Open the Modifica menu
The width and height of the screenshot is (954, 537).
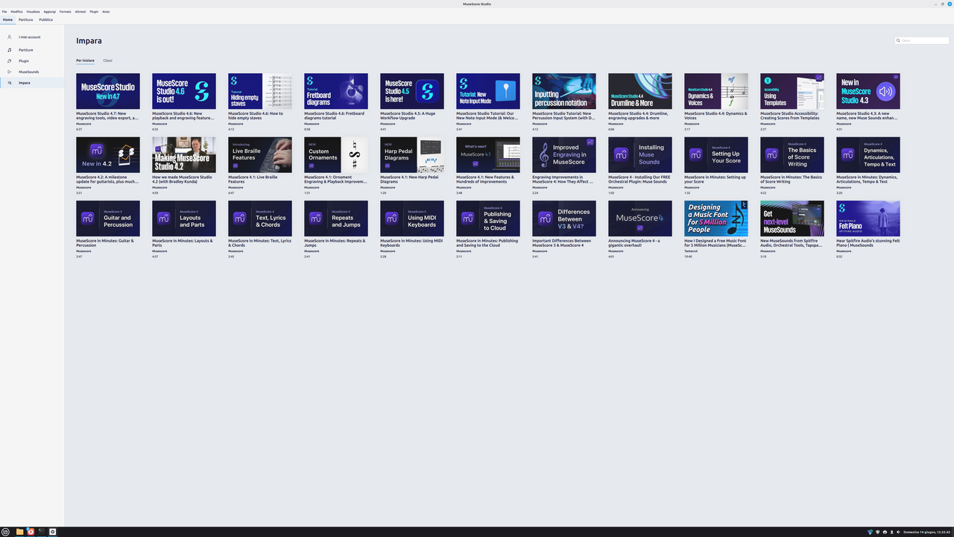point(16,12)
